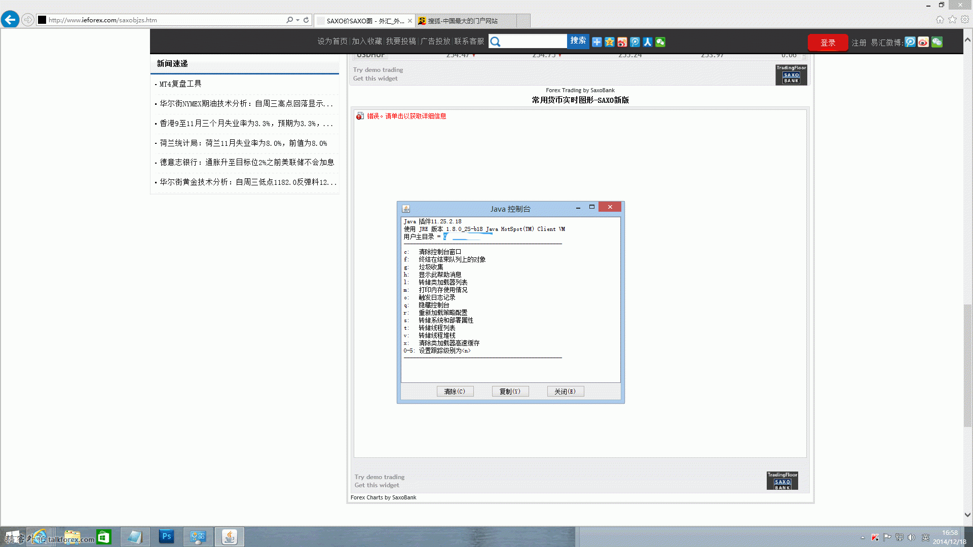Open notepad app from taskbar
The image size is (973, 547).
(x=135, y=537)
